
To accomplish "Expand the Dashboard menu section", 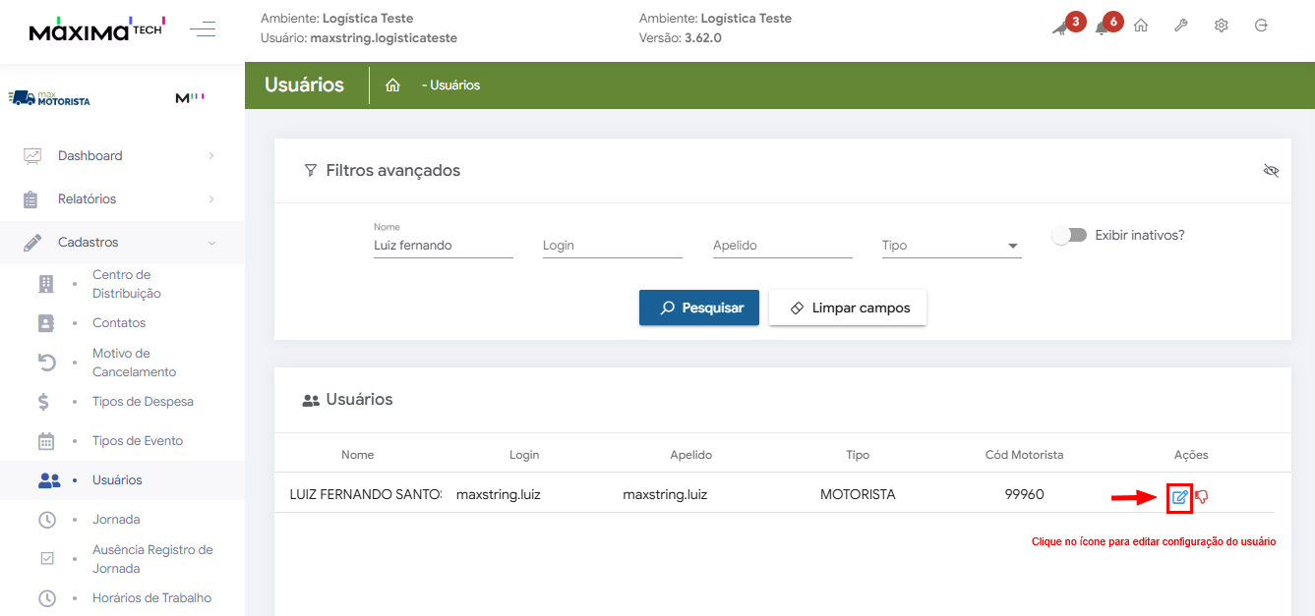I will (x=90, y=155).
